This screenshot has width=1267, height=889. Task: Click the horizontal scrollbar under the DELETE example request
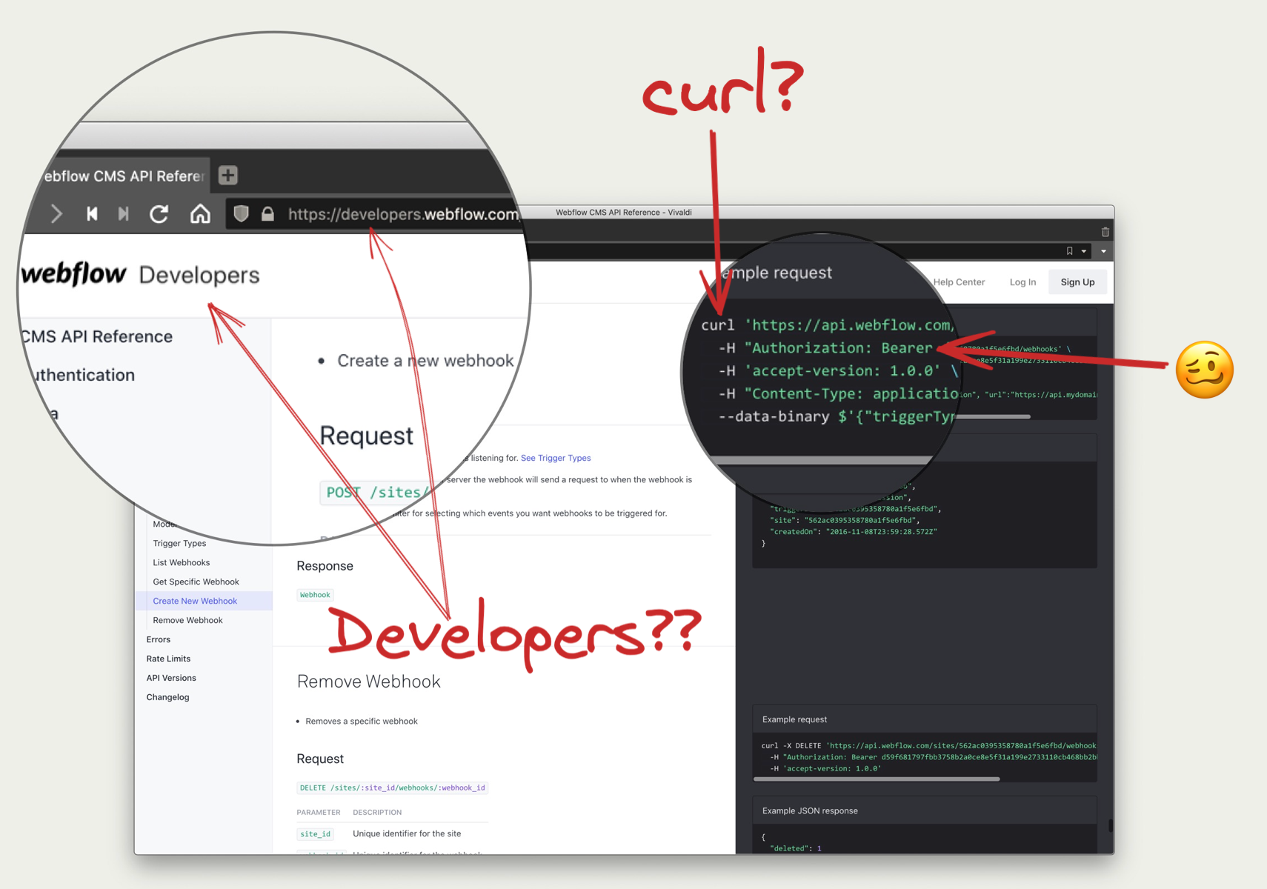click(x=877, y=779)
